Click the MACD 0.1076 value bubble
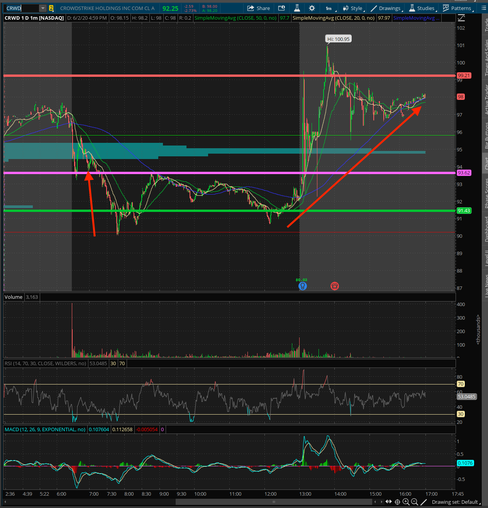This screenshot has height=508, width=488. click(x=465, y=463)
